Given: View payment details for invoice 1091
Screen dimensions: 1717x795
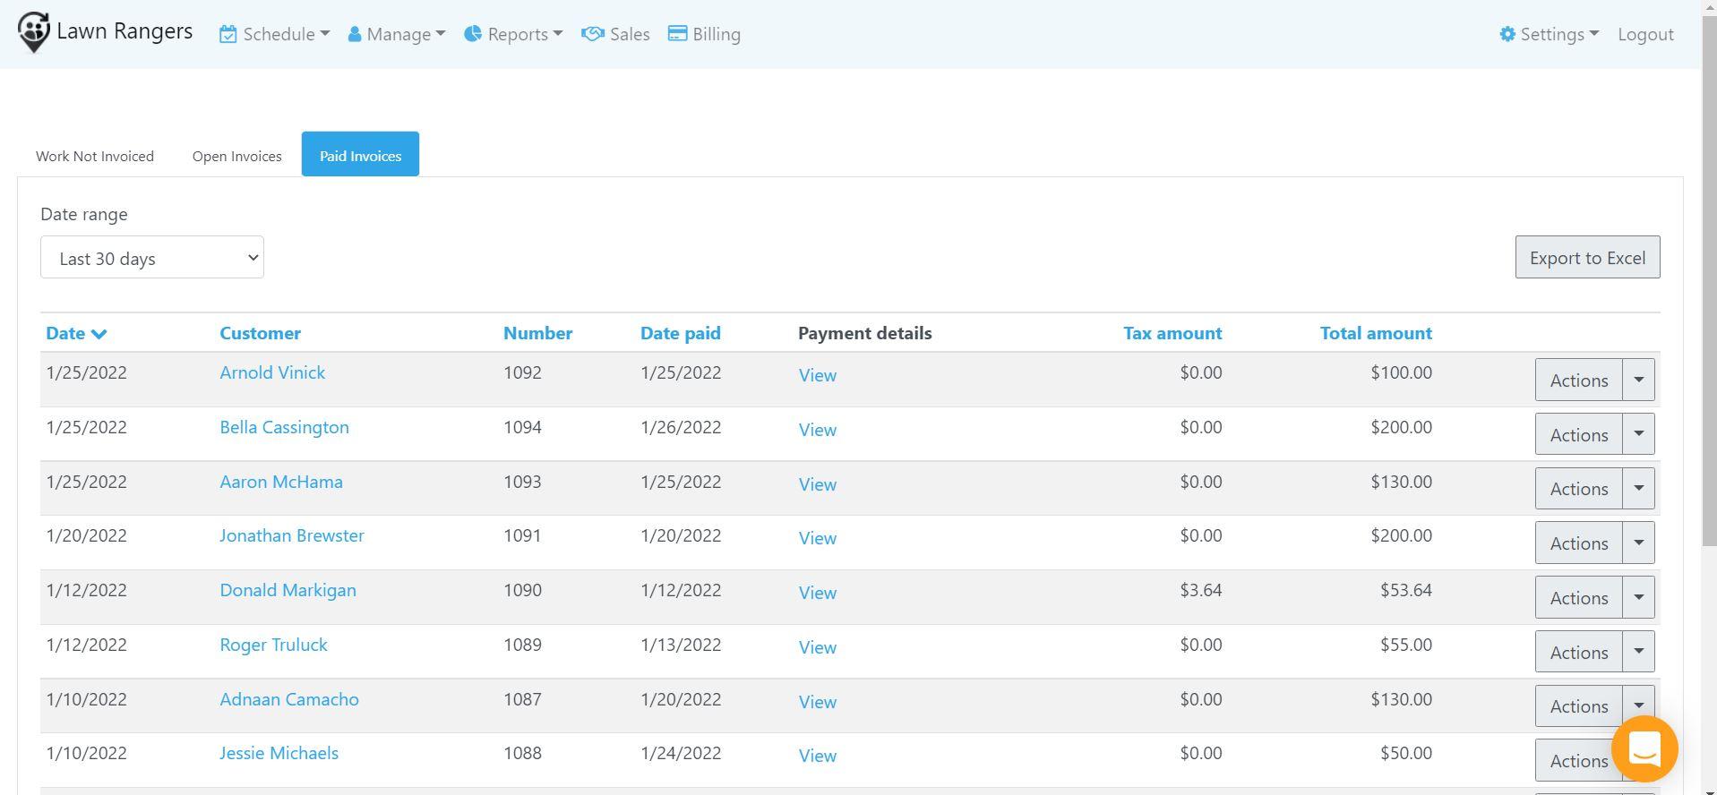Looking at the screenshot, I should point(817,538).
